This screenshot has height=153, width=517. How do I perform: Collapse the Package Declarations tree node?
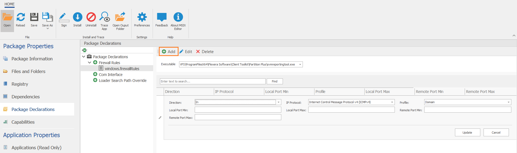[x=84, y=57]
